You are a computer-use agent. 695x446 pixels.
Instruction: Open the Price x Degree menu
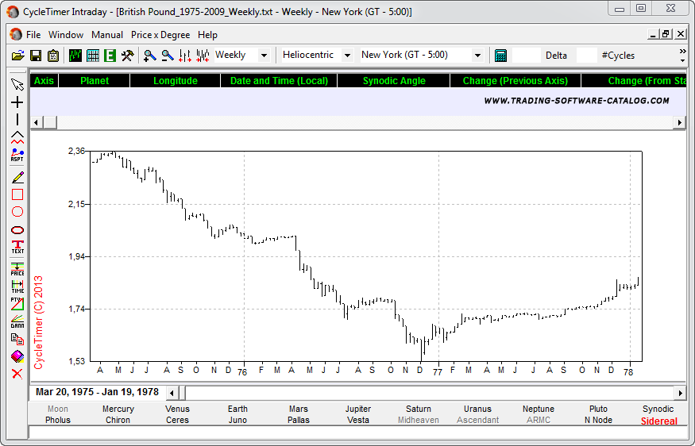click(160, 35)
